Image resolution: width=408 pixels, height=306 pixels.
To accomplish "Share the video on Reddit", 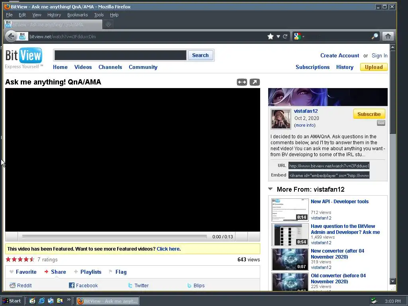I will coord(21,285).
